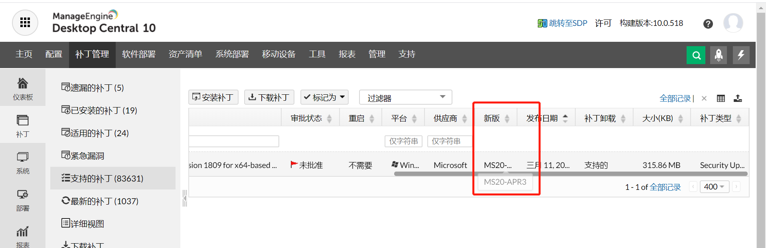The height and width of the screenshot is (248, 766).
Task: Click 全部记录 link in pagination
Action: coord(665,187)
